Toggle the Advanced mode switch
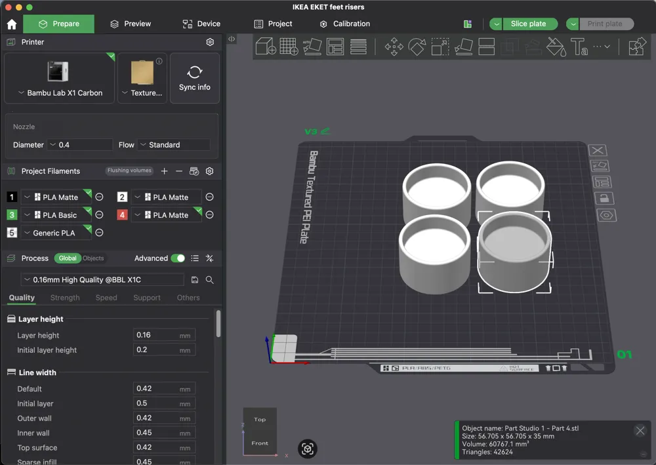656x465 pixels. [178, 258]
